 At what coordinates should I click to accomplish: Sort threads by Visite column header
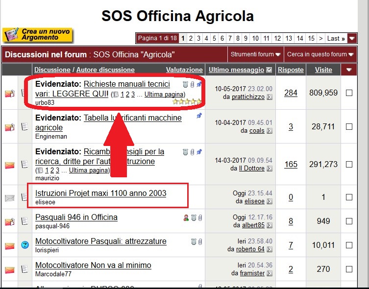[x=323, y=70]
